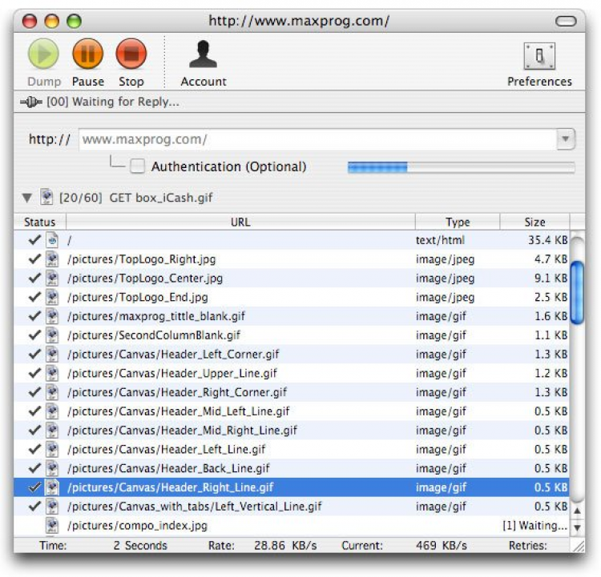Sort the list by Type column

[x=458, y=222]
